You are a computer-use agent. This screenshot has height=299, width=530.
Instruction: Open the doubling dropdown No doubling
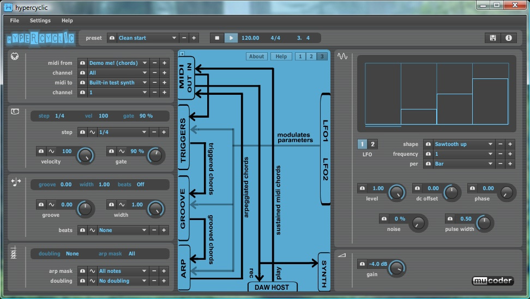(123, 281)
